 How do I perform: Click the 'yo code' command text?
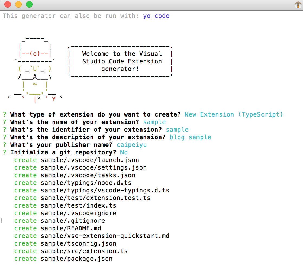156,16
